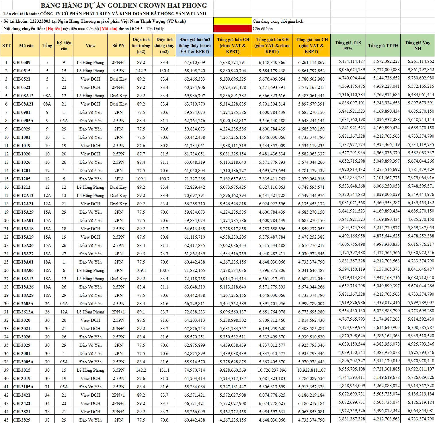Click the "Căn đang trong thời gian lock" label
Image resolution: width=435 pixels, height=423 pixels.
[x=278, y=21]
